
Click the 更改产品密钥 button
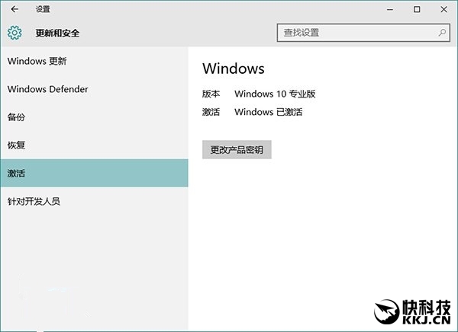click(x=237, y=150)
